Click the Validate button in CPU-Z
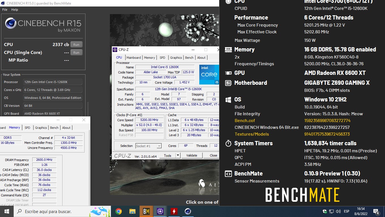Viewport: 385px width, 217px height. click(x=192, y=155)
